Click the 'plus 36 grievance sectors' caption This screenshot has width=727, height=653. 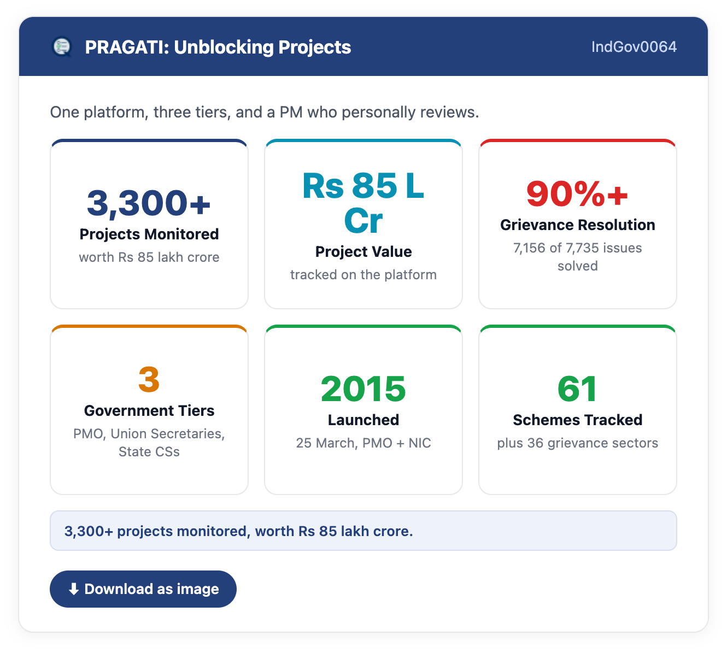(x=578, y=443)
